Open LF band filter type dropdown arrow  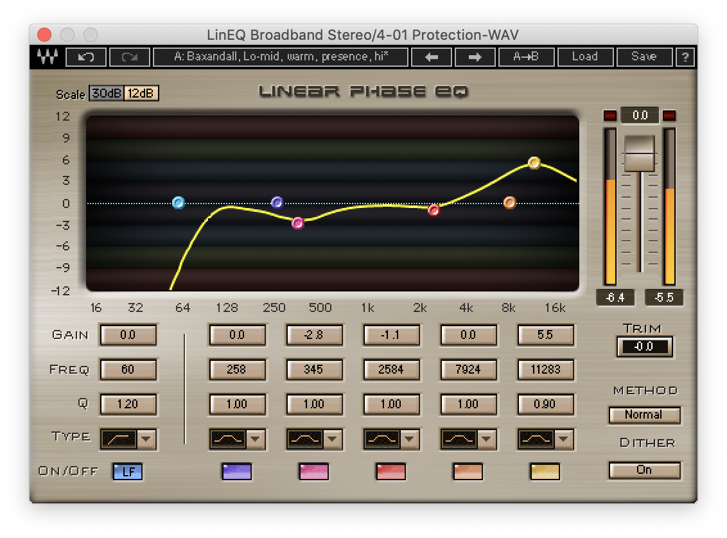tap(146, 439)
